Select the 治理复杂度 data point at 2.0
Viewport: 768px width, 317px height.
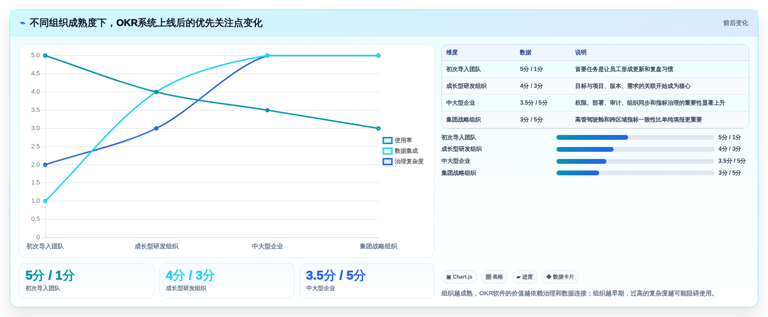[x=45, y=165]
